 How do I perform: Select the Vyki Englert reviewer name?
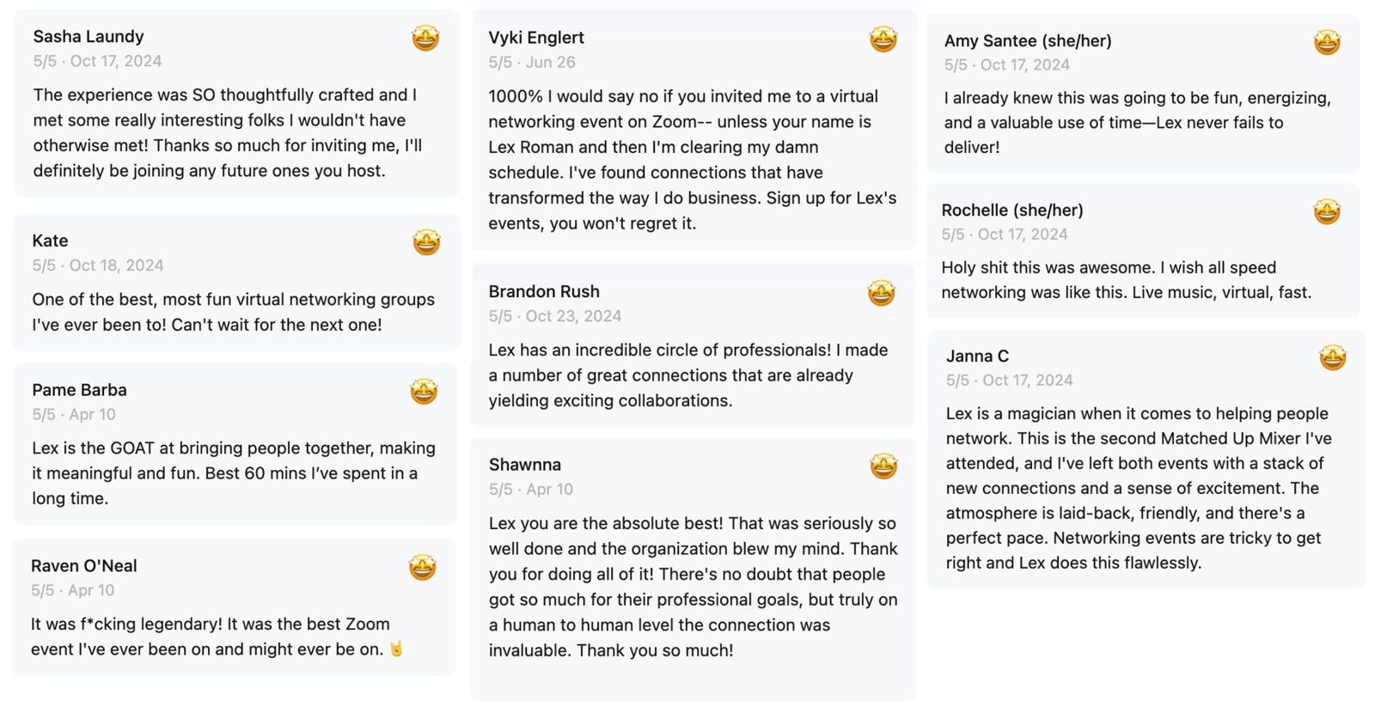click(536, 38)
